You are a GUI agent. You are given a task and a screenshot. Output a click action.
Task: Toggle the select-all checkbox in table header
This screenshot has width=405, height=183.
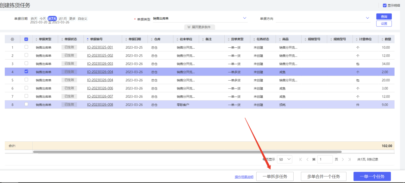point(26,39)
